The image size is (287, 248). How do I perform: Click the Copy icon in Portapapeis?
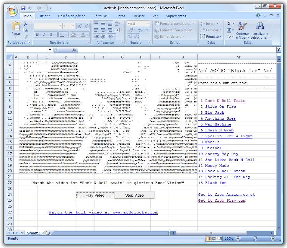pos(25,30)
